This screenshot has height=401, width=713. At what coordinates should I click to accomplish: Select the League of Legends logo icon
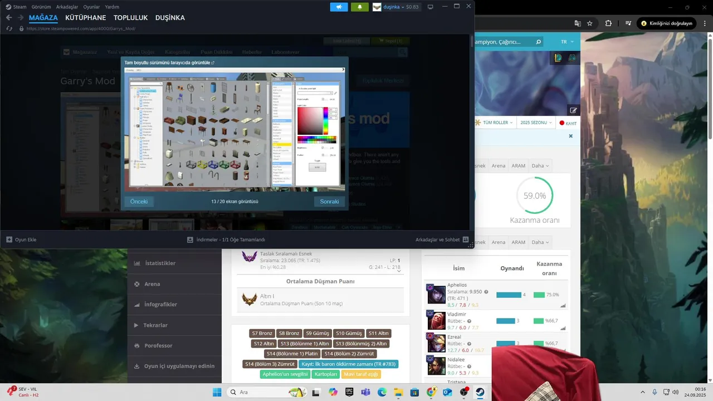[558, 57]
